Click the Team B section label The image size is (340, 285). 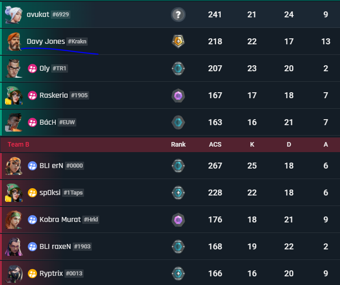click(18, 144)
